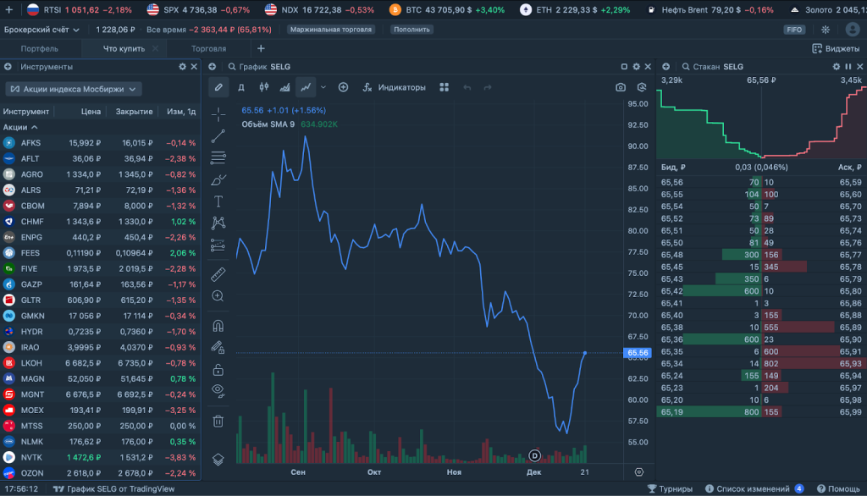Click the Пополнить button
This screenshot has width=867, height=496.
click(411, 29)
